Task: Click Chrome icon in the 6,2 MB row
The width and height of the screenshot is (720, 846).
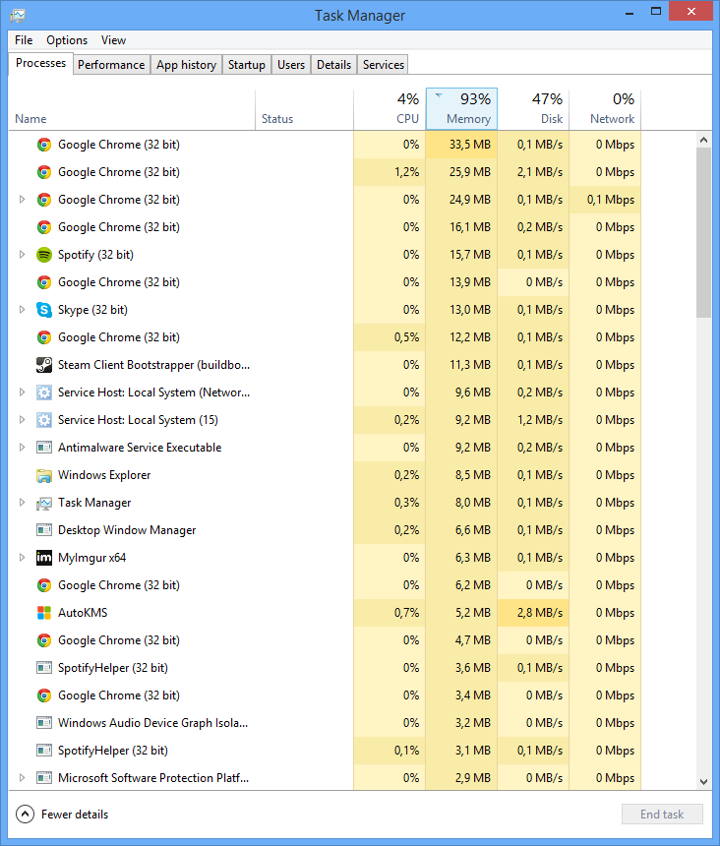Action: pyautogui.click(x=43, y=585)
